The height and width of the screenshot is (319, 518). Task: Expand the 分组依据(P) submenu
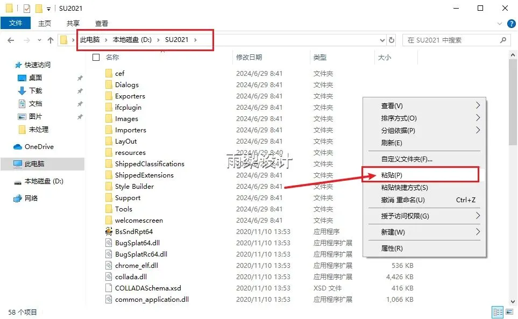click(x=478, y=130)
